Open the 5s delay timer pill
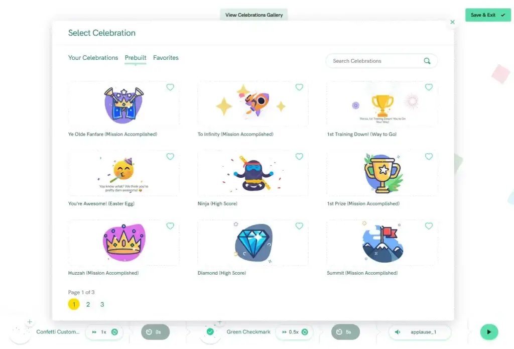 pyautogui.click(x=345, y=332)
